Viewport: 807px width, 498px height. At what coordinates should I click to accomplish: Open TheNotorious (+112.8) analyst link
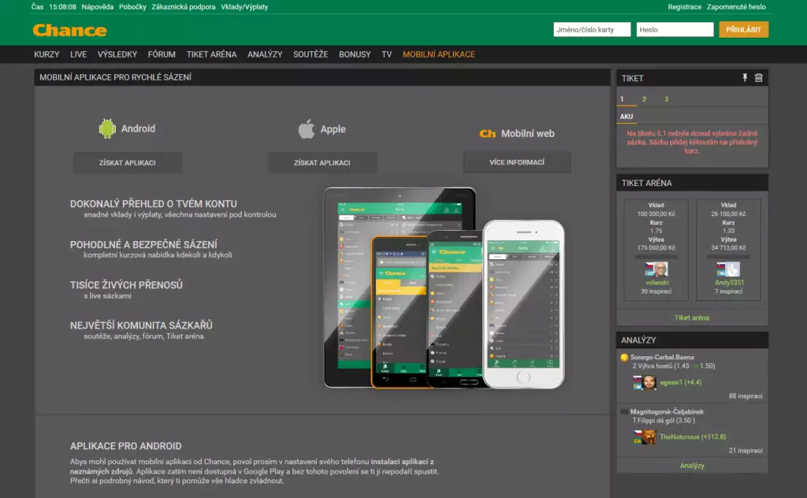click(693, 437)
